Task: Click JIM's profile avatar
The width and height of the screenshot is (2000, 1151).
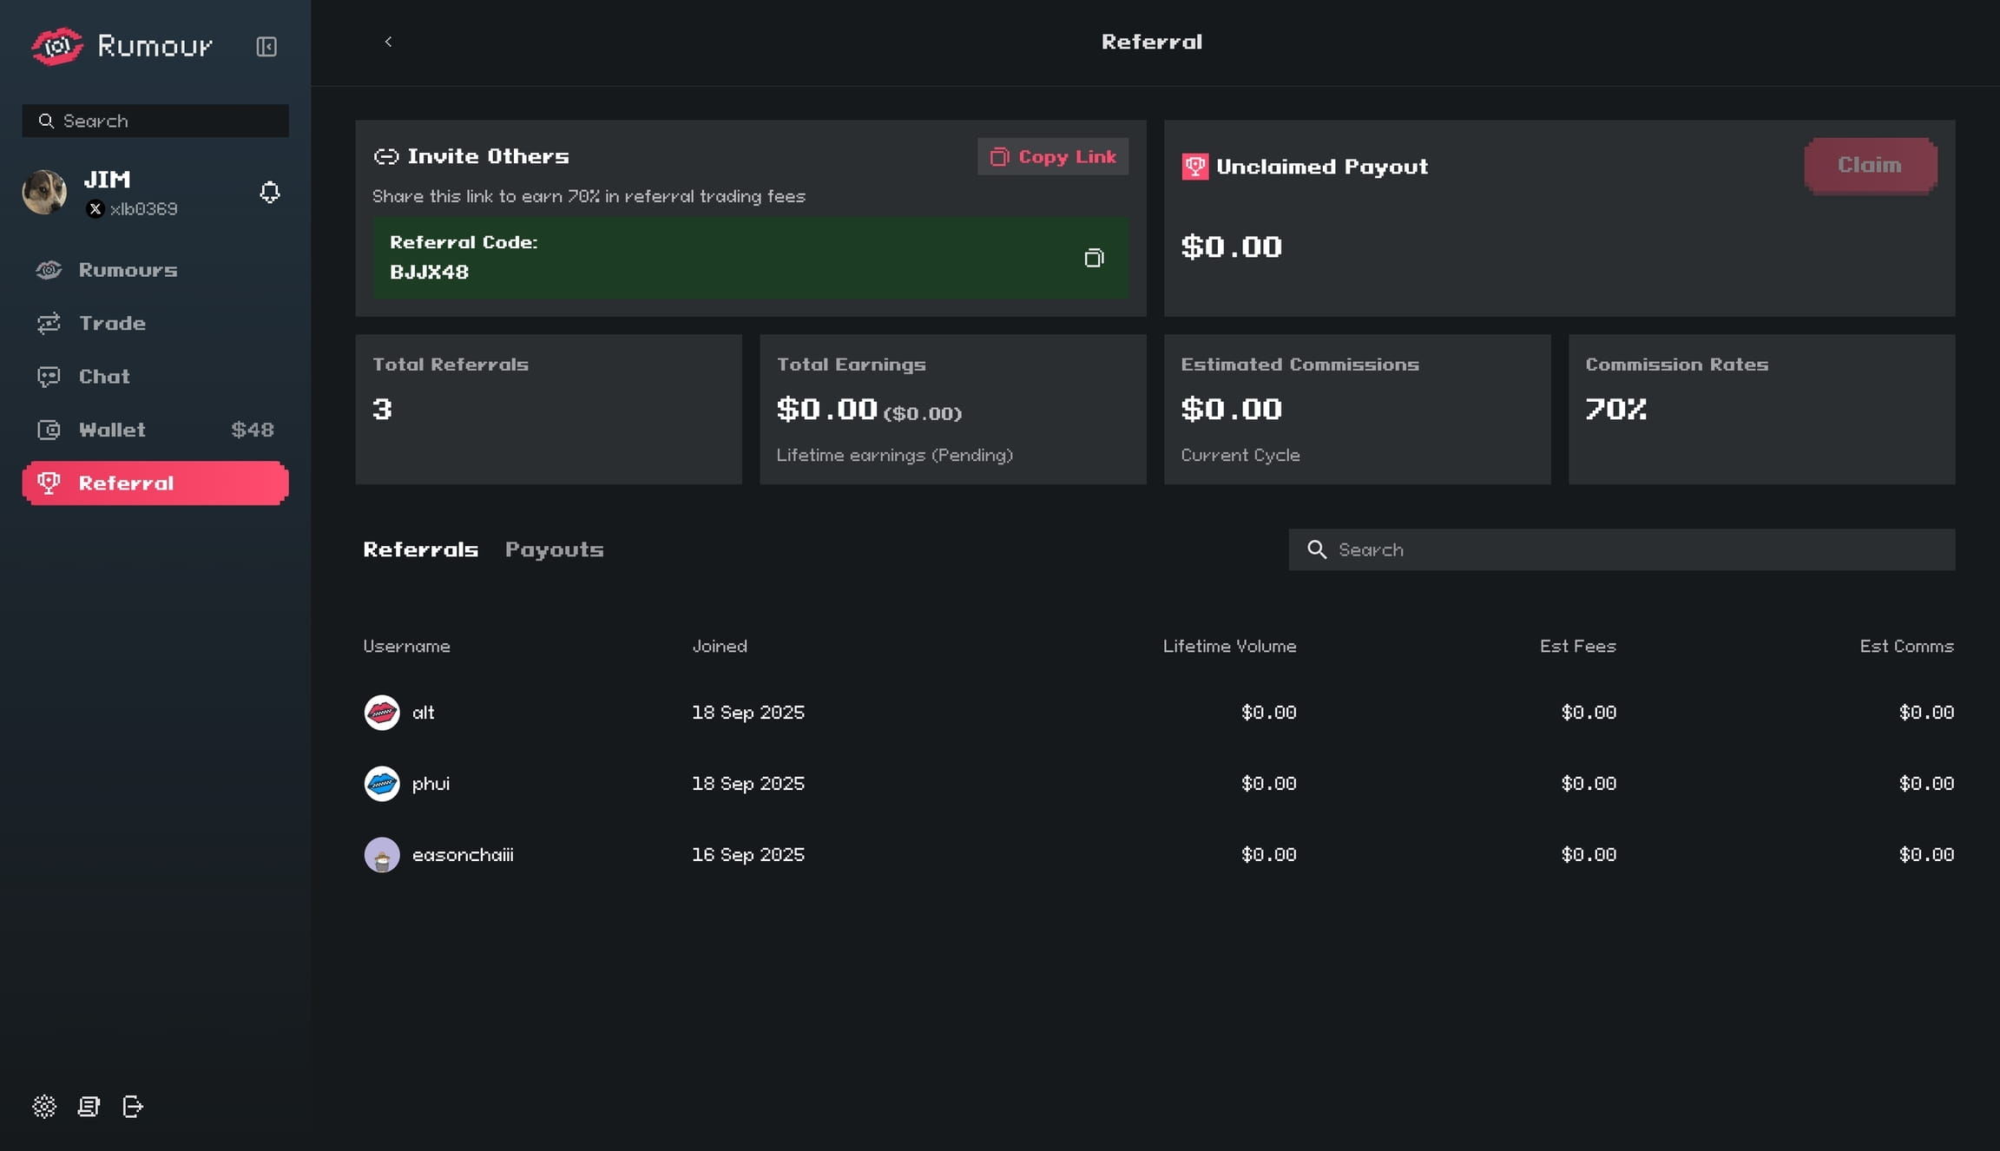Action: click(44, 193)
